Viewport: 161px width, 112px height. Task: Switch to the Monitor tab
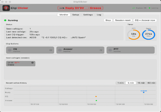[64, 15]
